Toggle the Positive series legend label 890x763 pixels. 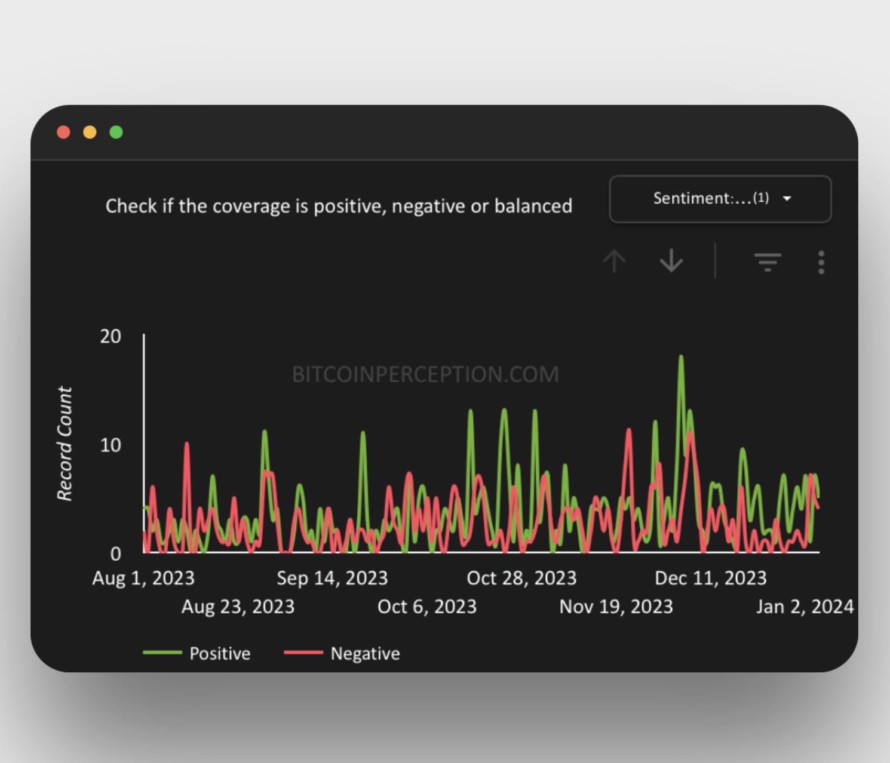click(x=220, y=653)
